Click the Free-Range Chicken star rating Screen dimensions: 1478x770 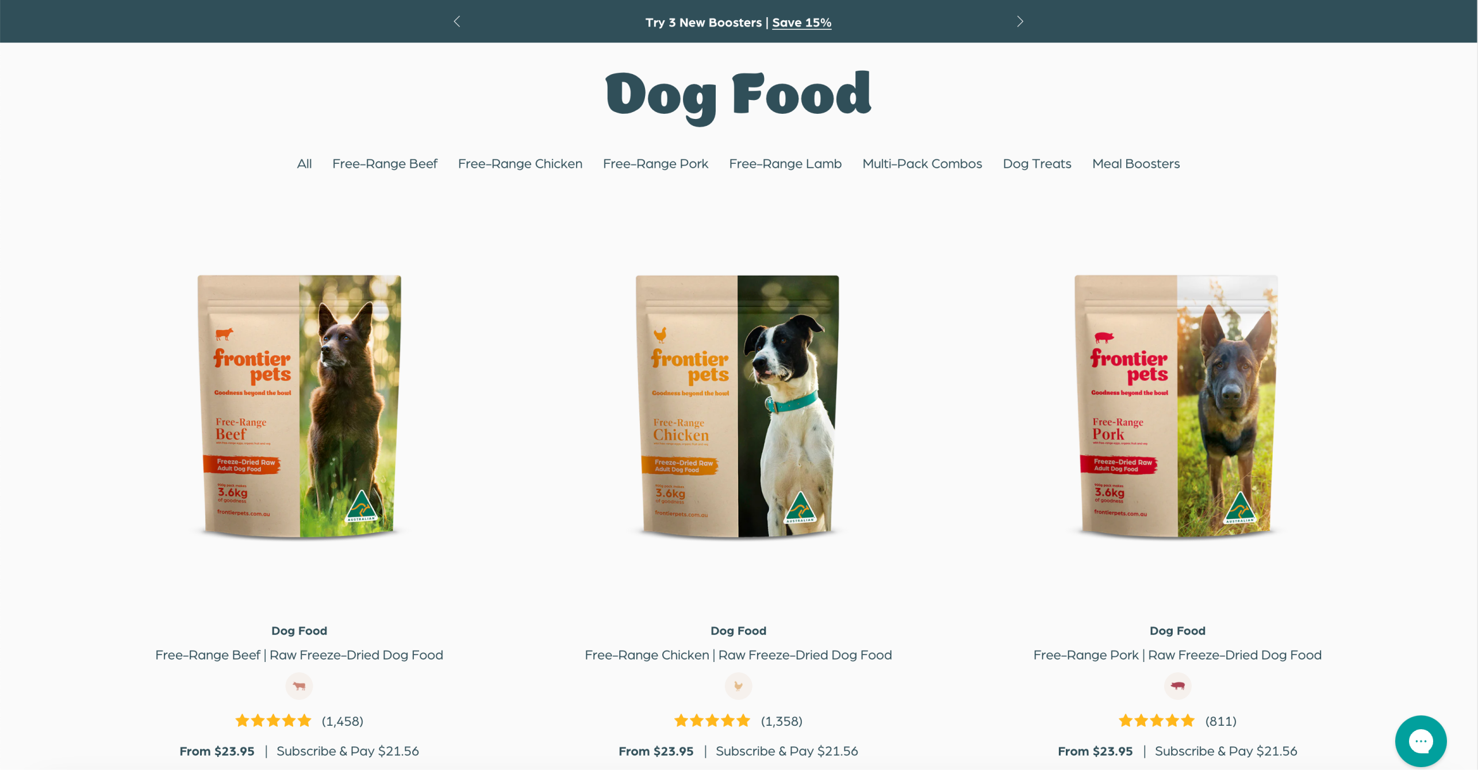[x=712, y=721]
